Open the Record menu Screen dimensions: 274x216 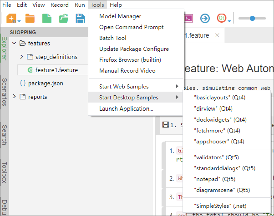coord(60,5)
